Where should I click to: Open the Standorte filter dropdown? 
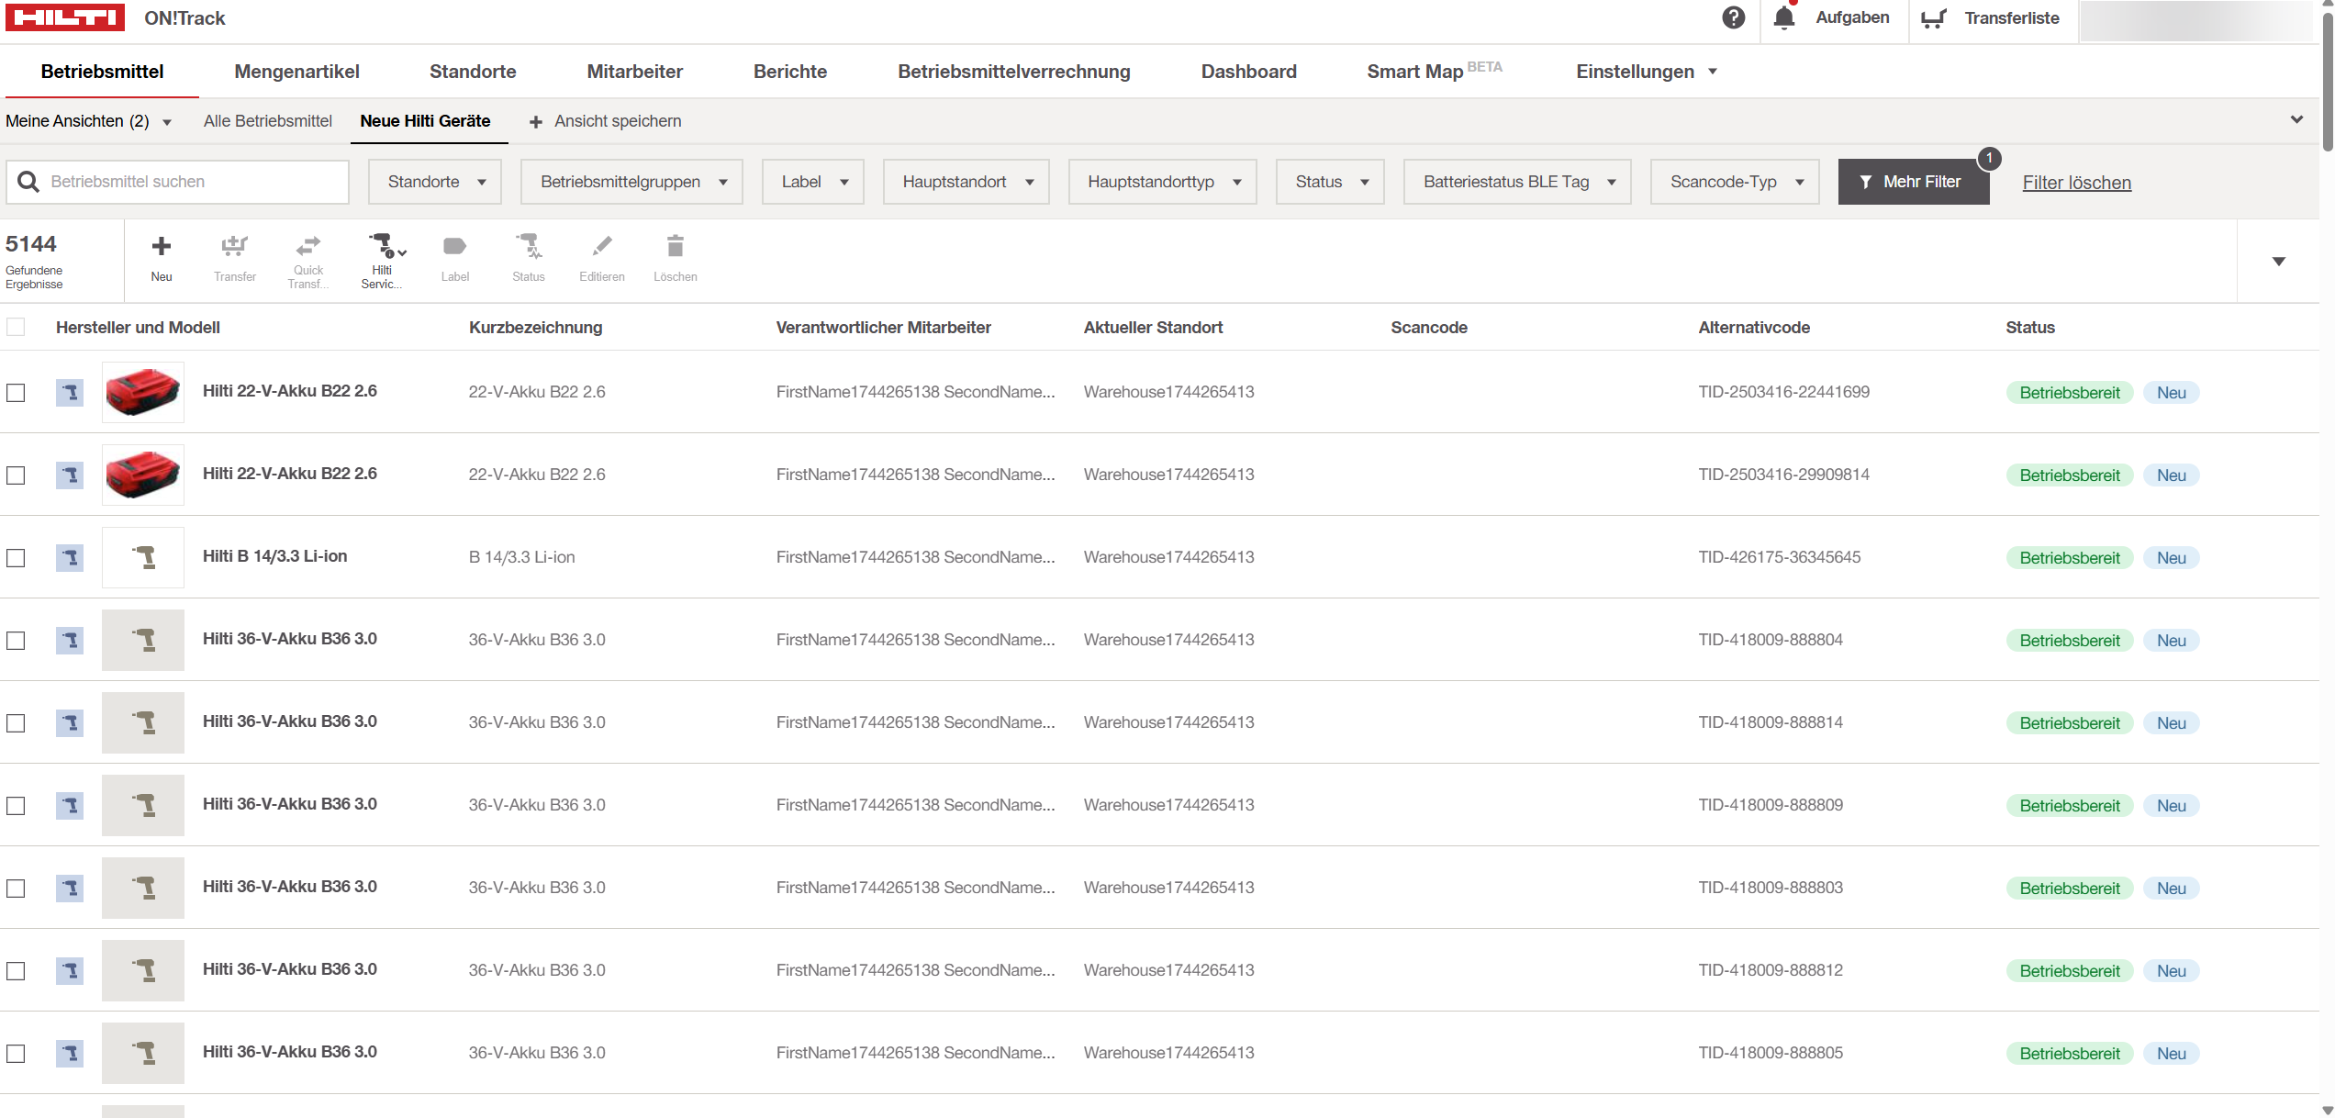pos(435,182)
